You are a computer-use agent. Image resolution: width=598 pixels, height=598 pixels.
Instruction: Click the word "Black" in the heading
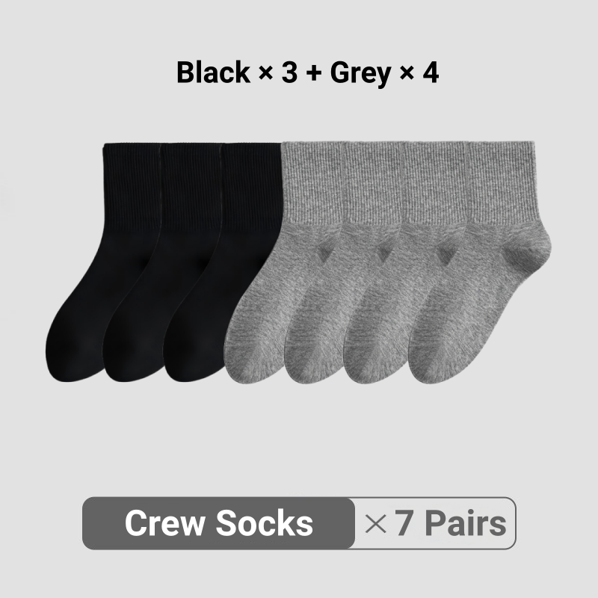coord(213,72)
